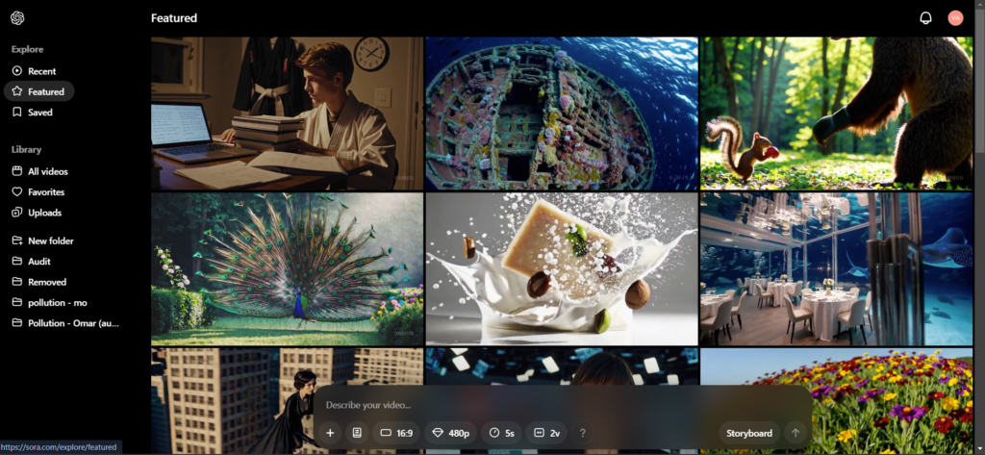
Task: Open the 16:9 aspect ratio dropdown
Action: click(397, 433)
